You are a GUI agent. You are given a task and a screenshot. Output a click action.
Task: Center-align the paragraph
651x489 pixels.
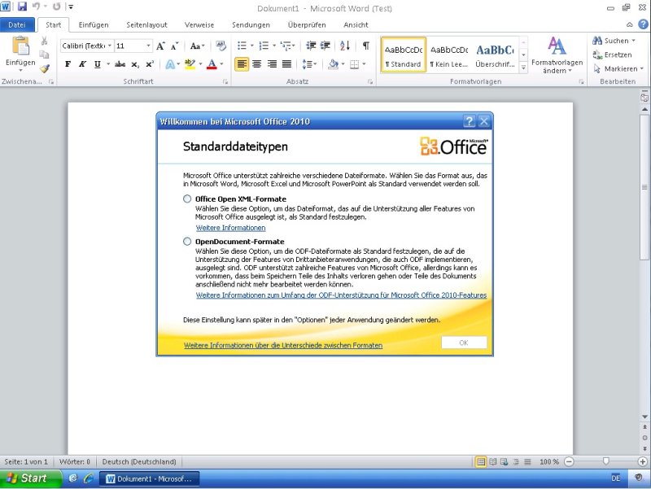click(256, 64)
